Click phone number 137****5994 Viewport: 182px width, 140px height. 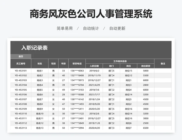point(77,128)
